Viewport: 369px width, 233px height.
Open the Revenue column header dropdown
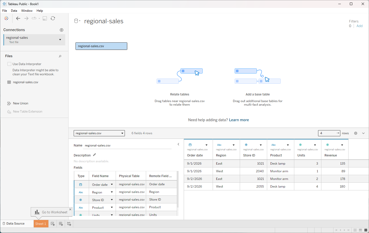tap(342, 145)
